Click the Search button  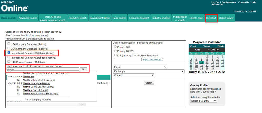coord(149,83)
